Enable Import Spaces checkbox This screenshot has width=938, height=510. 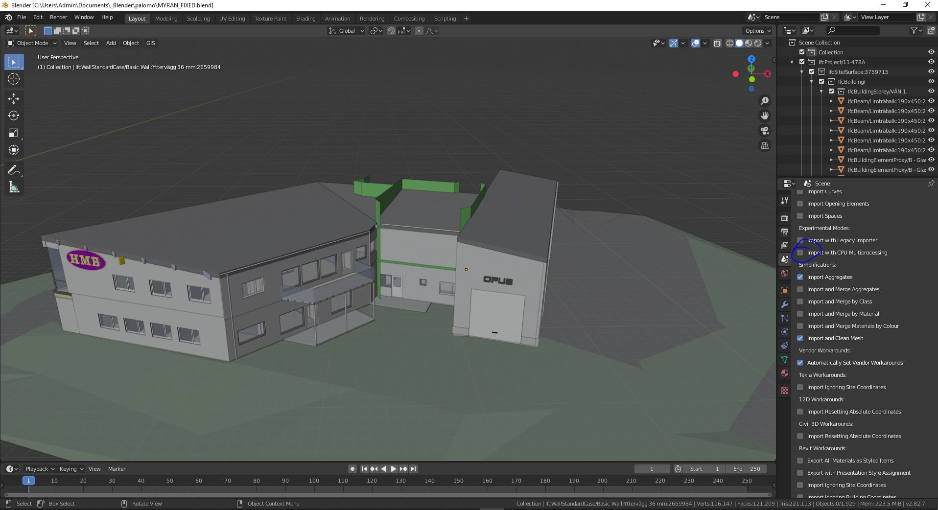800,216
